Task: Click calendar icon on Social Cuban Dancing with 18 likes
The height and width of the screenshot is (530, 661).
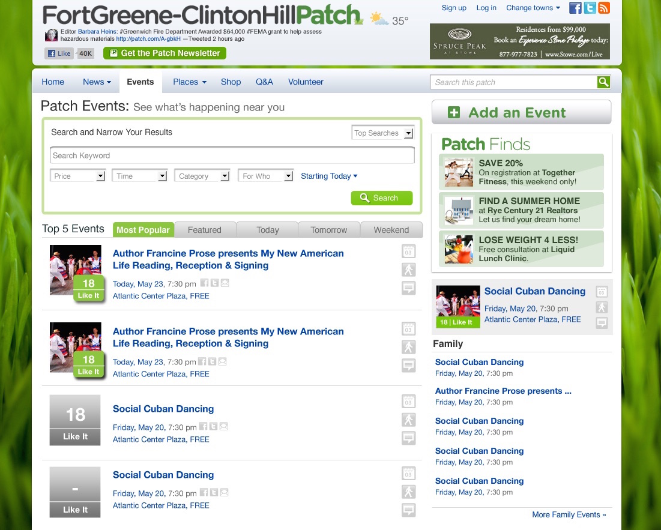Action: (408, 401)
